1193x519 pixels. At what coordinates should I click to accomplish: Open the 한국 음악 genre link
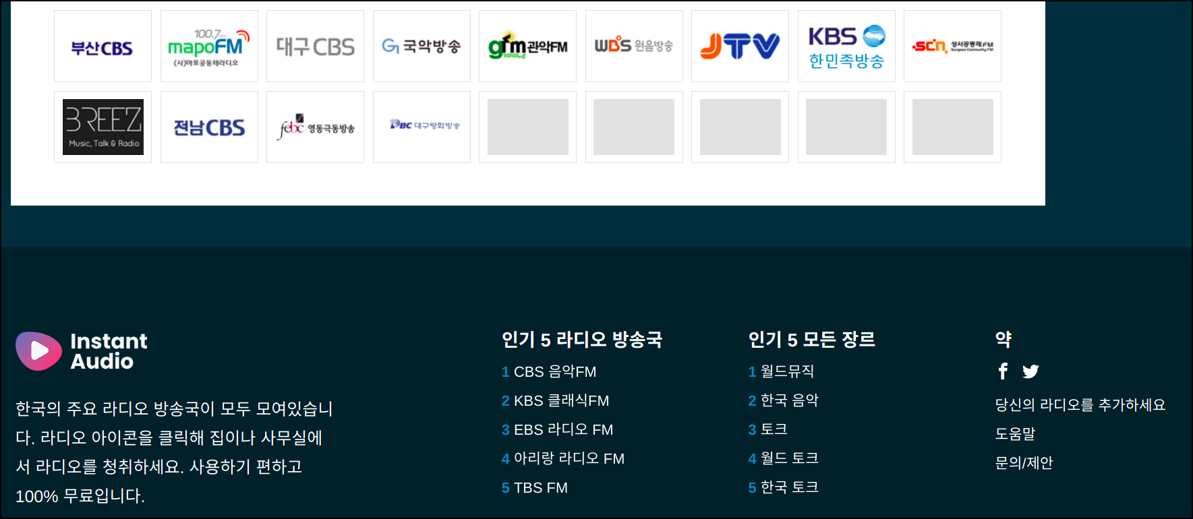(x=789, y=400)
